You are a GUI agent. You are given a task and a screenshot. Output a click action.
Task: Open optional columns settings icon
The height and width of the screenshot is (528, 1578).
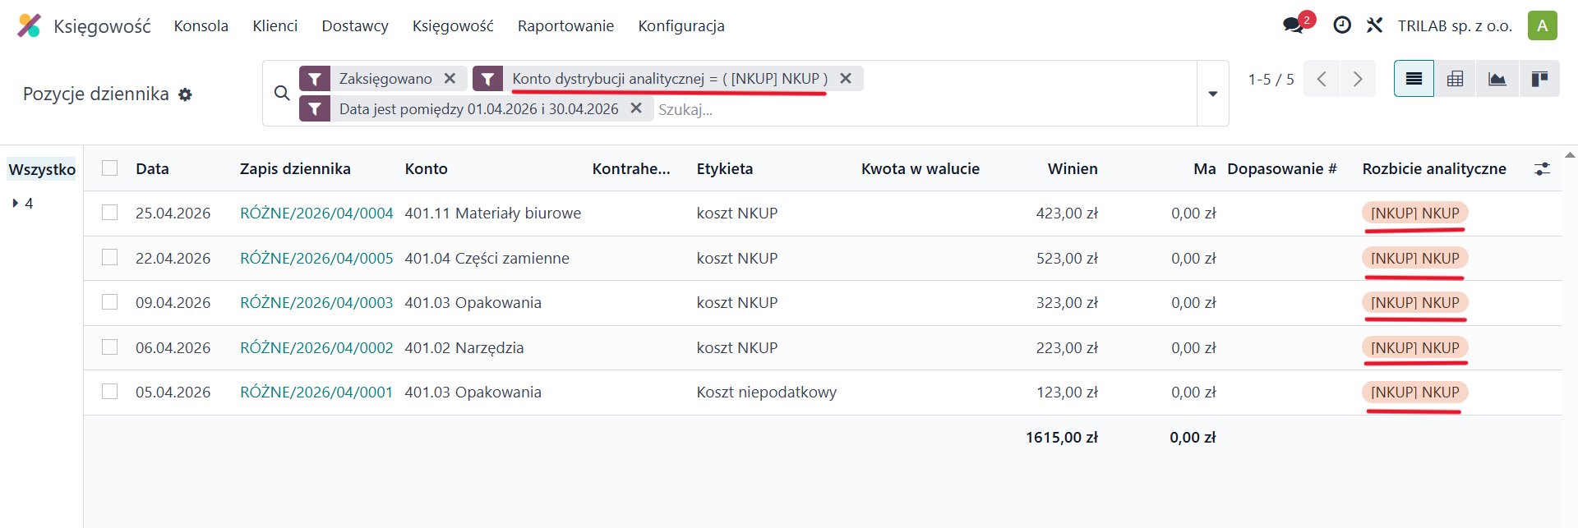pos(1542,169)
